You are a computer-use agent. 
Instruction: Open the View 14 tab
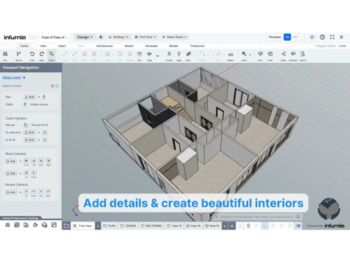pos(193,226)
